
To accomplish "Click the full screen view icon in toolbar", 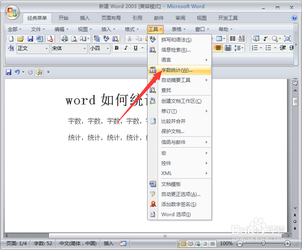I will click(287, 39).
